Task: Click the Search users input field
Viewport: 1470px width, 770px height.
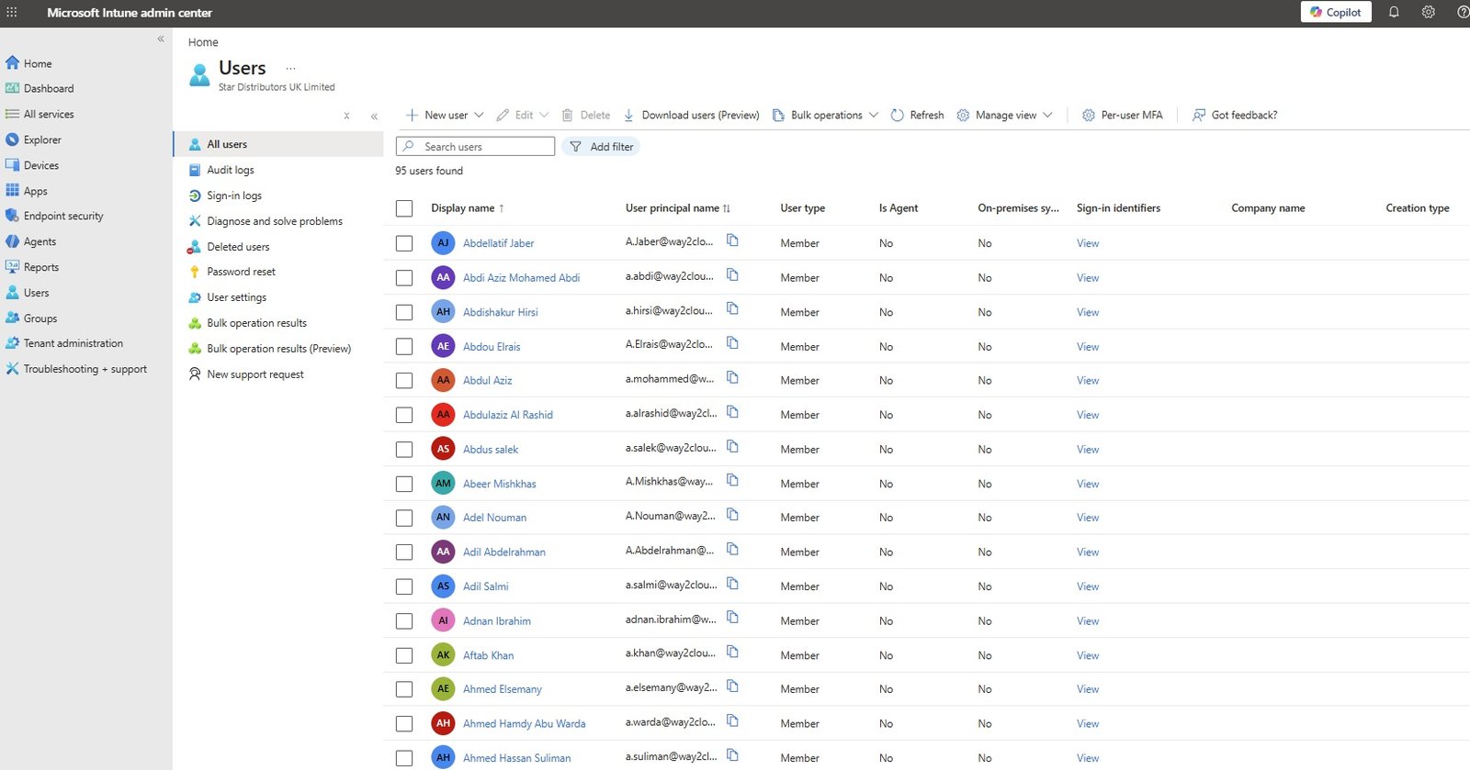Action: pos(475,147)
